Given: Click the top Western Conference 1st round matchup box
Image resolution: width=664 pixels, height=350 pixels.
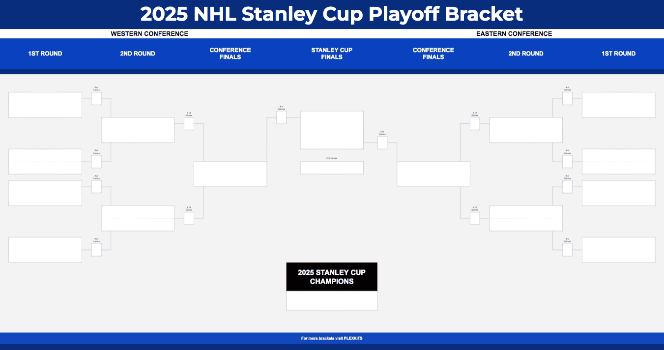Looking at the screenshot, I should pos(45,105).
